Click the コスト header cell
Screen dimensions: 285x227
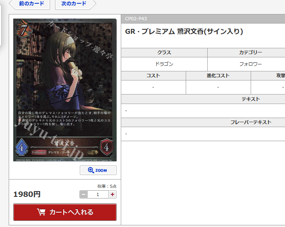pyautogui.click(x=153, y=76)
